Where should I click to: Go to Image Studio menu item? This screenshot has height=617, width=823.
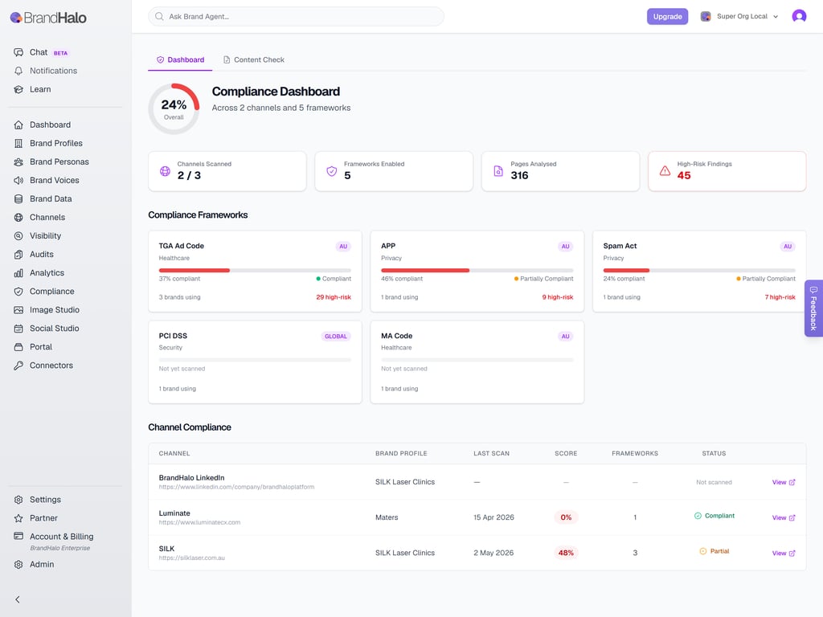[x=55, y=310]
